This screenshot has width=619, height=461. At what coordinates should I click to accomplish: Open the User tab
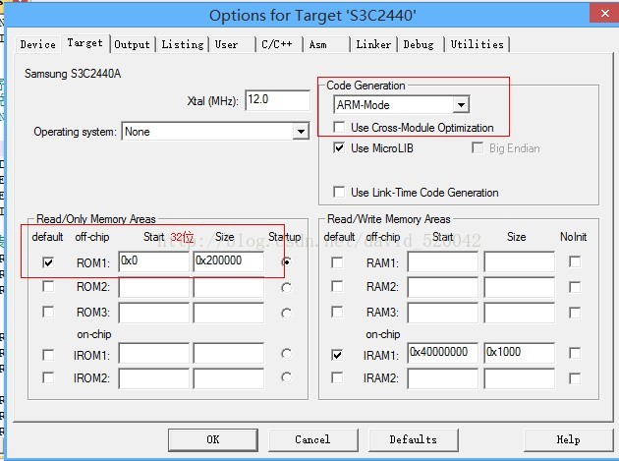click(231, 44)
